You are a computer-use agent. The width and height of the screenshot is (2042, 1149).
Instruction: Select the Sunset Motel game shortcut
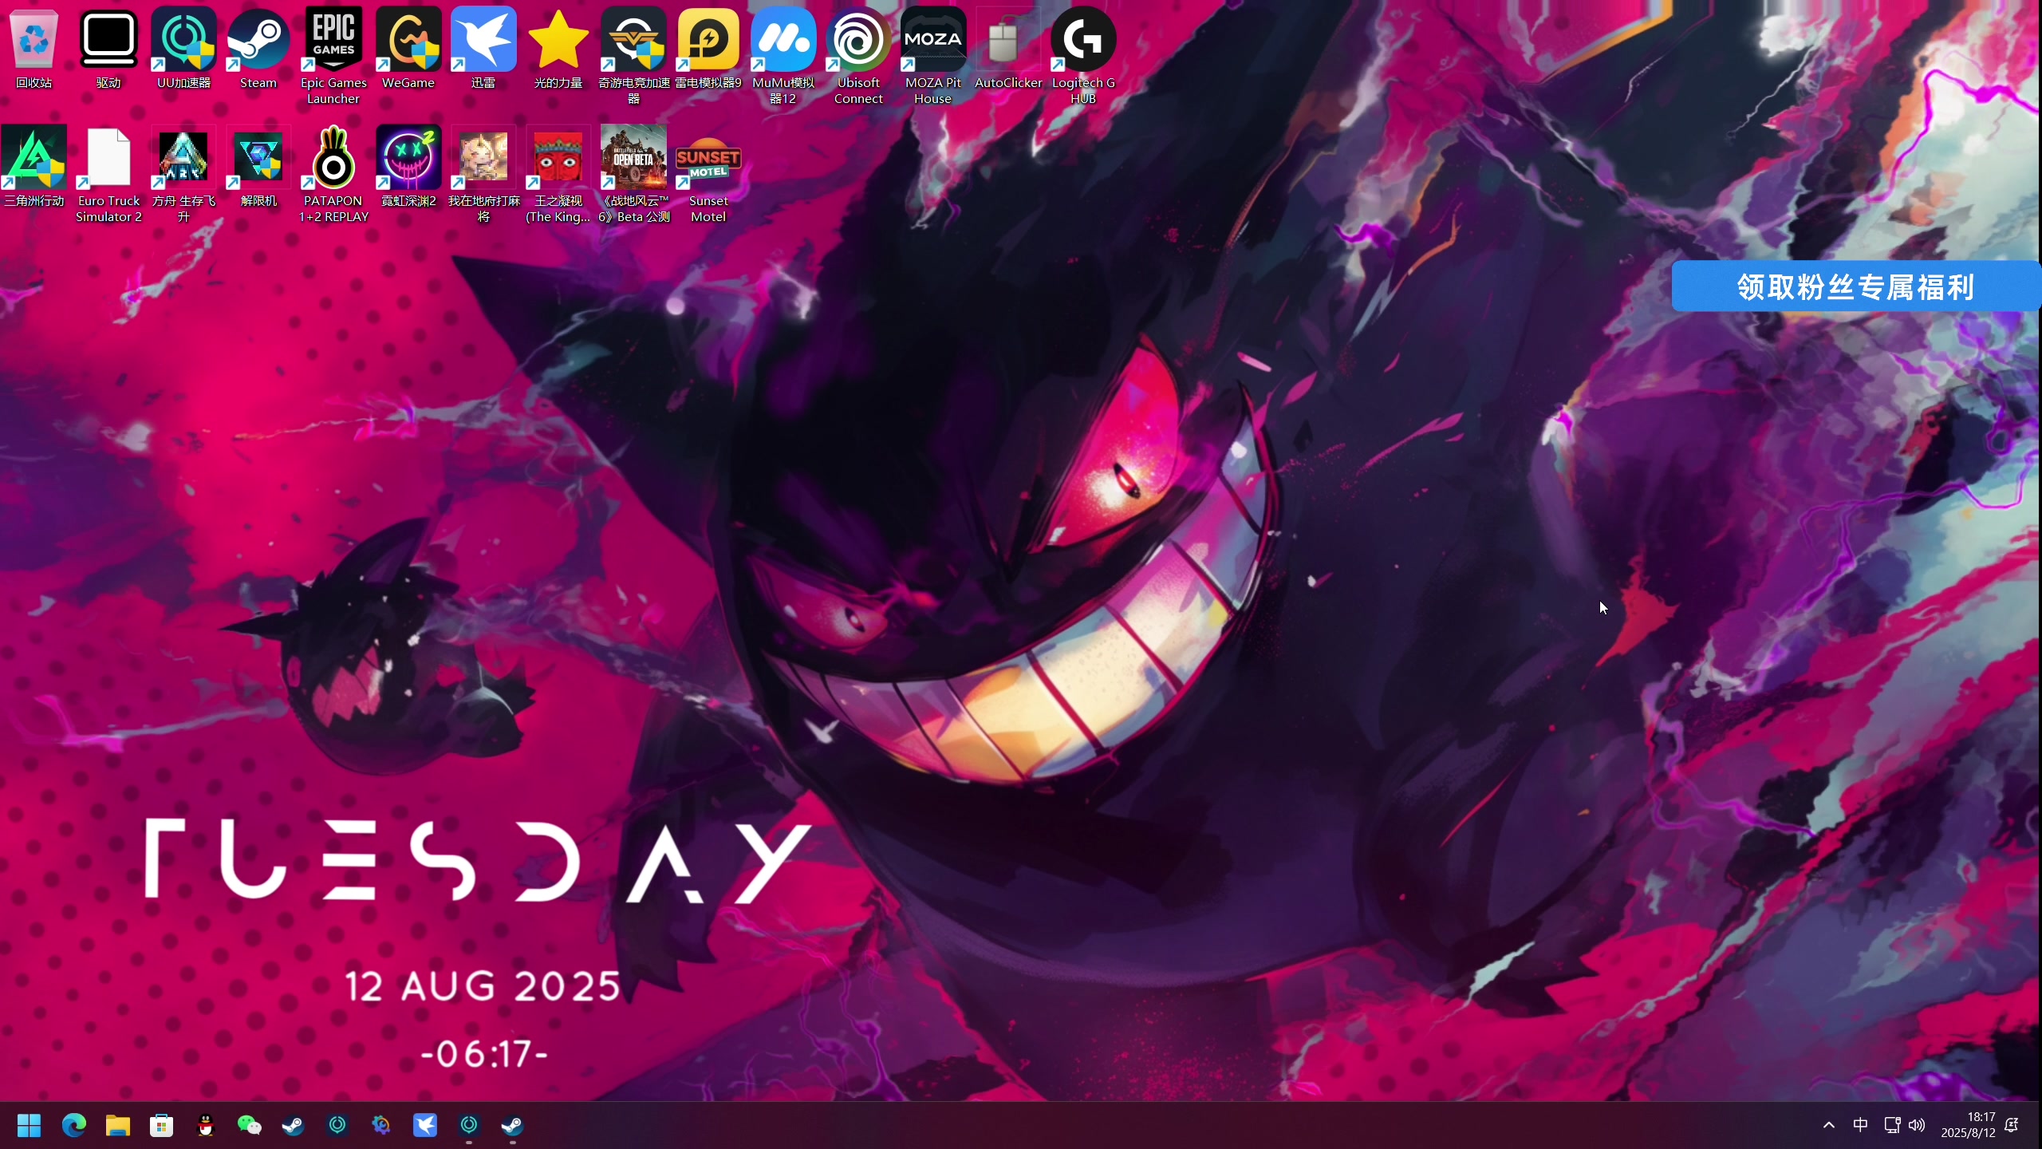click(708, 174)
